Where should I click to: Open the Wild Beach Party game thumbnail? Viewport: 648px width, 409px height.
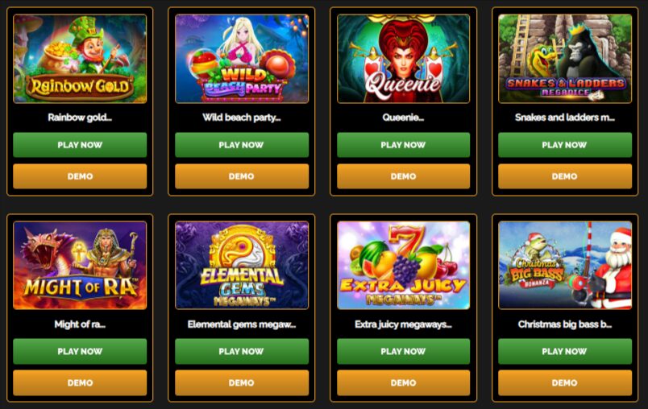pos(242,59)
